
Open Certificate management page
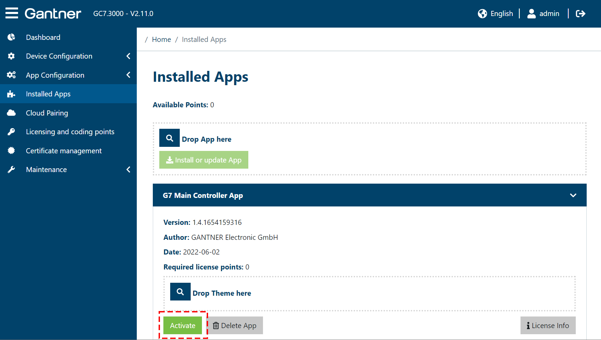pyautogui.click(x=68, y=151)
